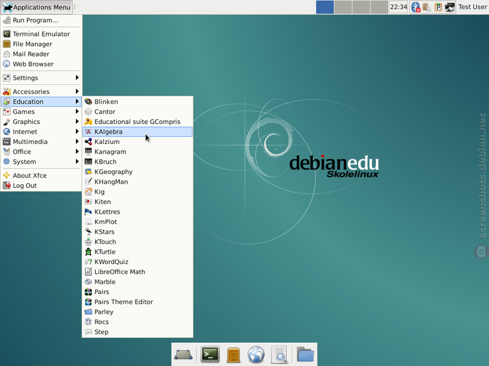Expand the Internet submenu
Viewport: 489px width, 366px height.
coord(41,132)
